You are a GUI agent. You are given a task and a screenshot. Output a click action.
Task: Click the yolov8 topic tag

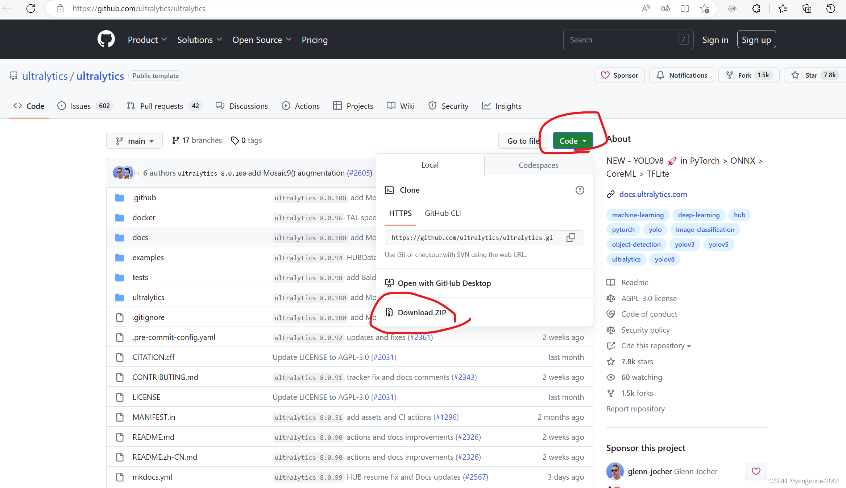tap(664, 259)
